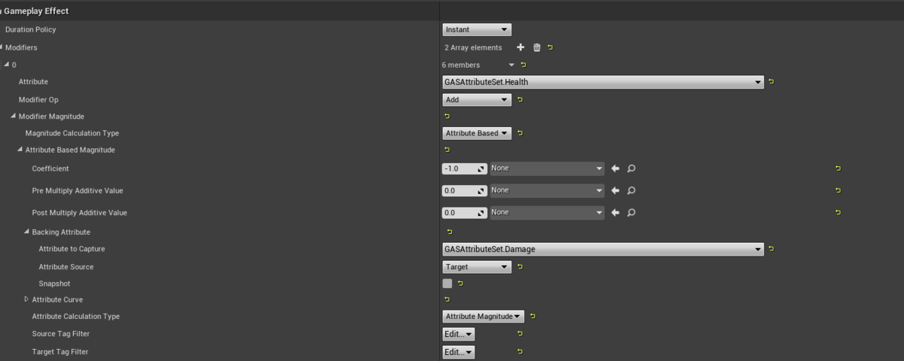
Task: Browse to Coefficient curve asset
Action: [631, 169]
